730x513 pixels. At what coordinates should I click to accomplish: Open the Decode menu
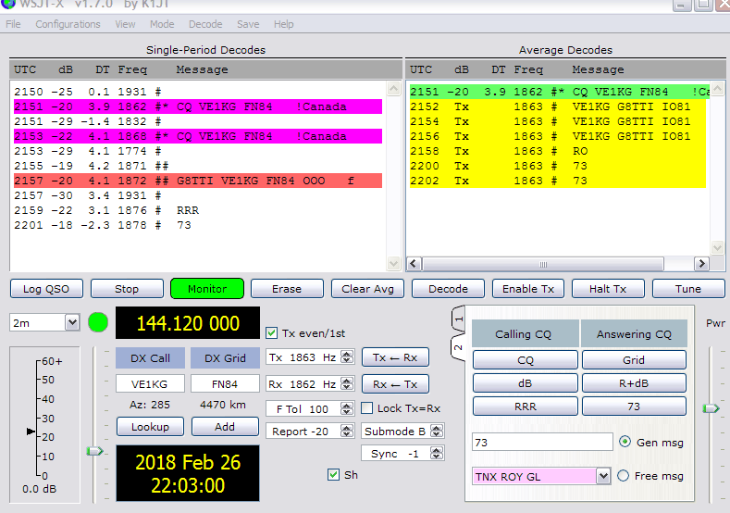point(205,24)
